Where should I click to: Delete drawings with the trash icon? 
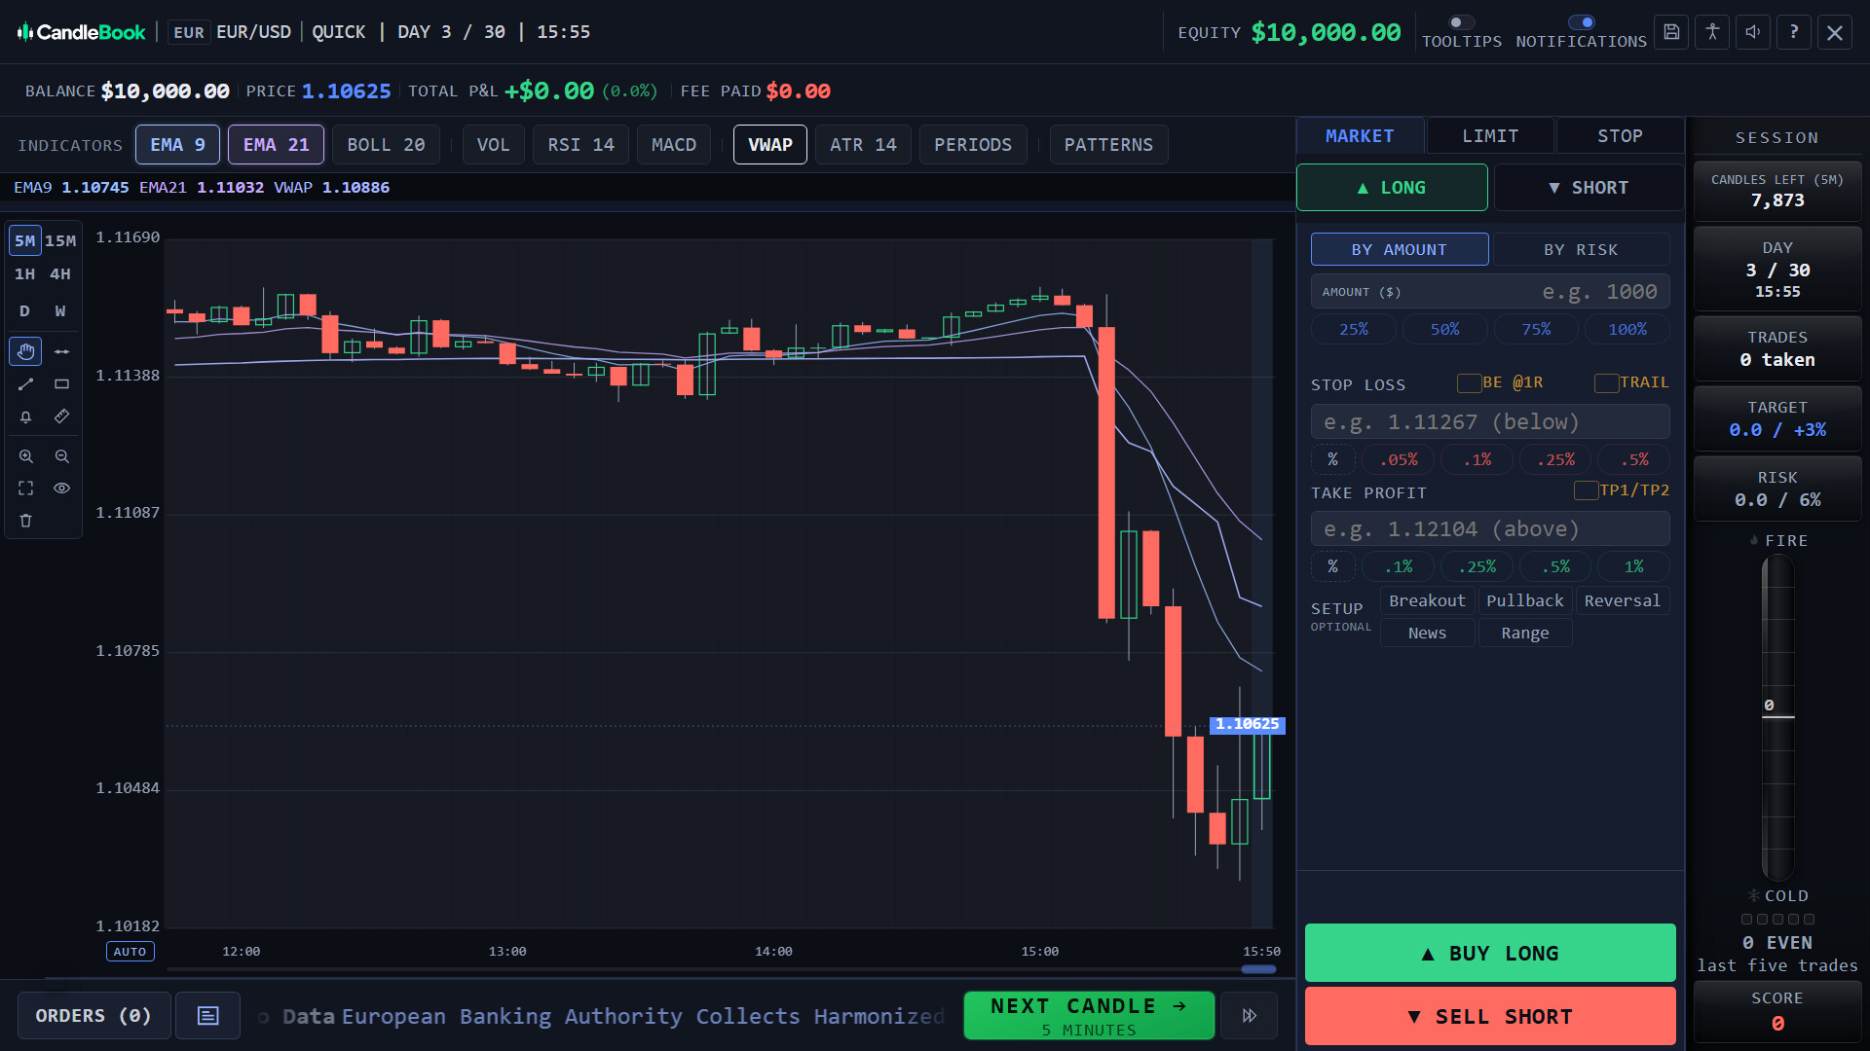tap(25, 521)
